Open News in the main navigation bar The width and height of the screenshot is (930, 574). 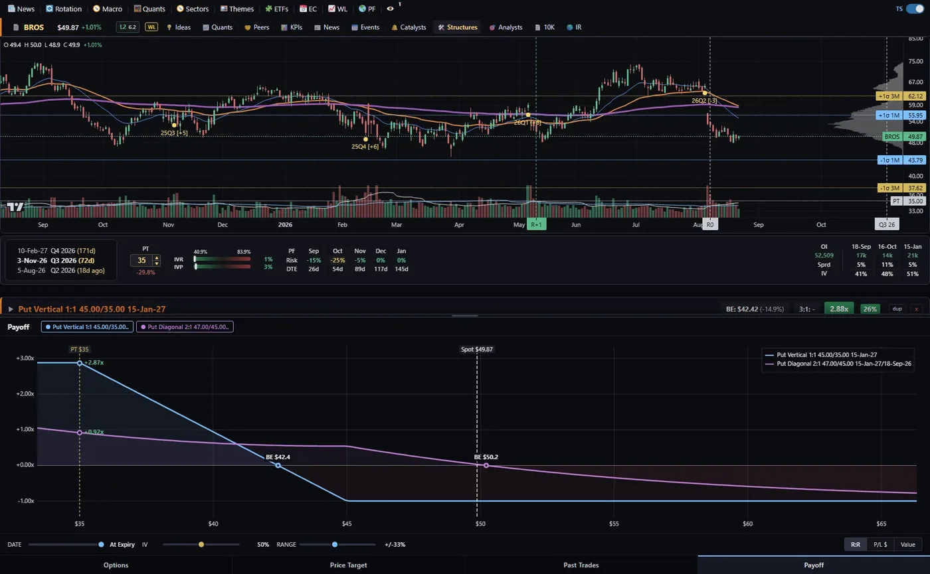point(21,9)
